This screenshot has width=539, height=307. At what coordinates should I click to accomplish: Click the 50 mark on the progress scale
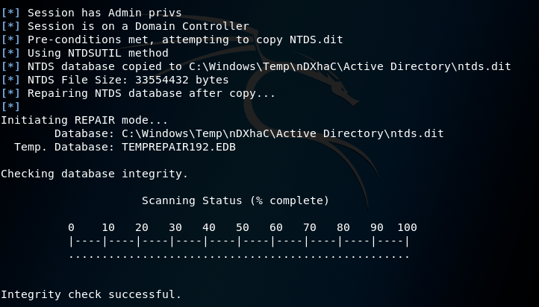(242, 227)
